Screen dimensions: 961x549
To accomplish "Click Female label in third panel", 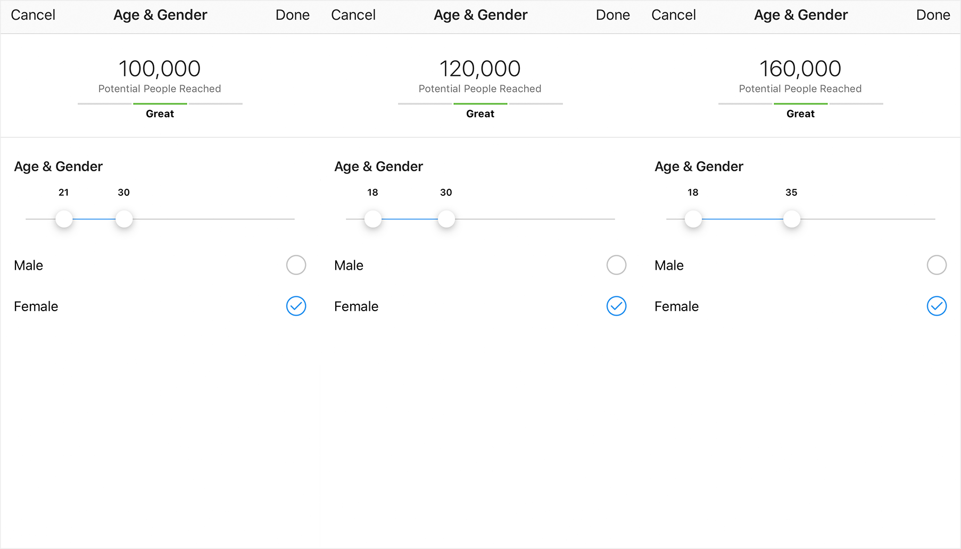I will pyautogui.click(x=677, y=306).
